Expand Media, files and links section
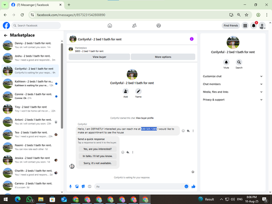272x204 pixels. [x=233, y=92]
